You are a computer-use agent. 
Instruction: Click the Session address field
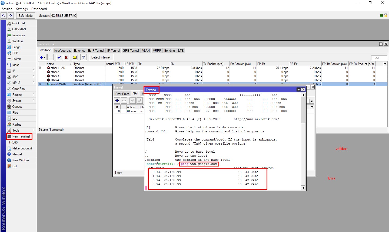coord(64,16)
